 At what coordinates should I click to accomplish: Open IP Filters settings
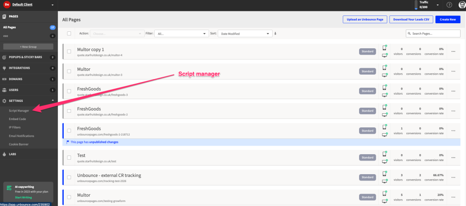15,127
